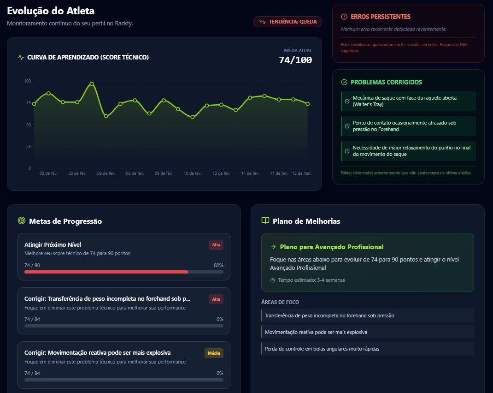Click the Média priority tag on Movimentação goal

[x=214, y=353]
